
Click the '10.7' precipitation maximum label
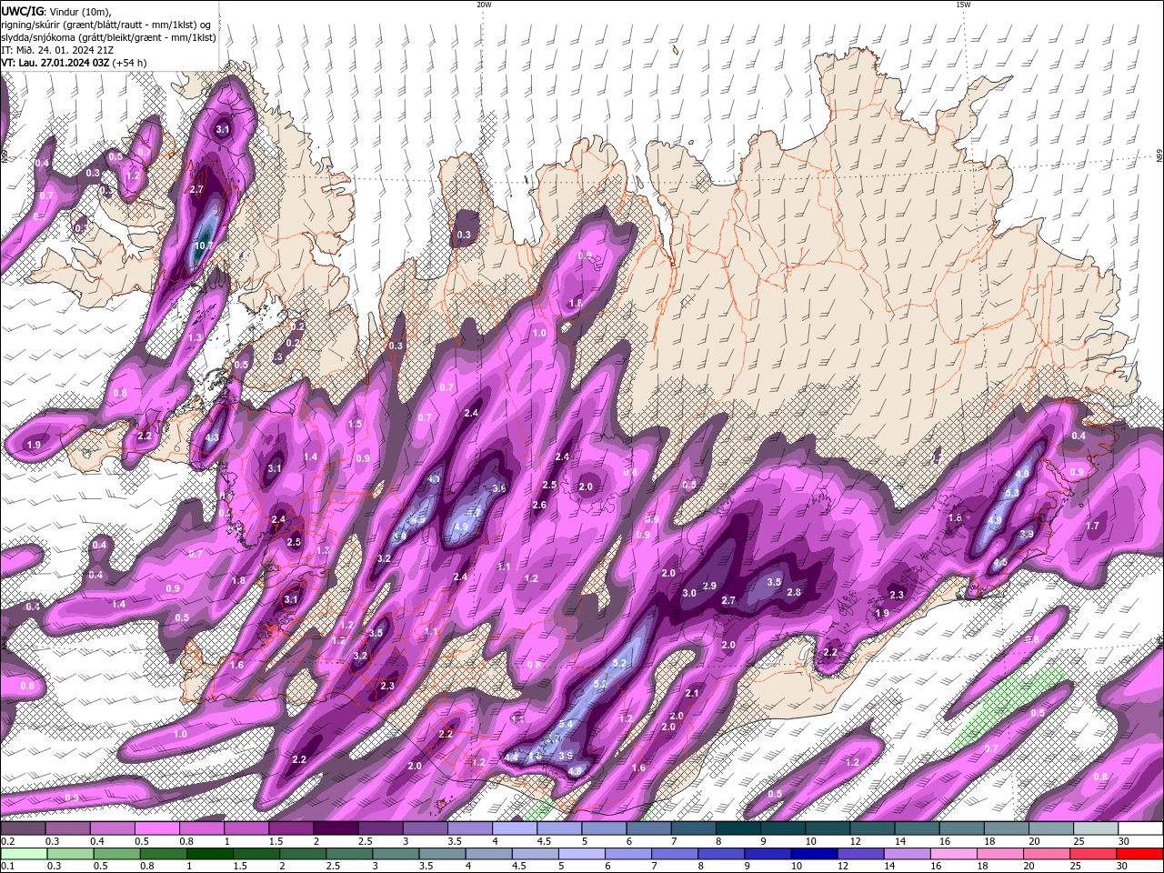[x=204, y=246]
